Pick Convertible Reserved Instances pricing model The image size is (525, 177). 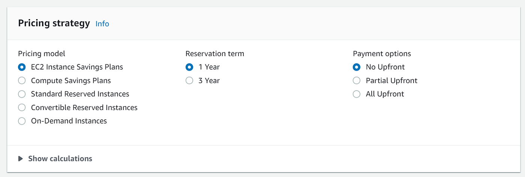pyautogui.click(x=22, y=108)
